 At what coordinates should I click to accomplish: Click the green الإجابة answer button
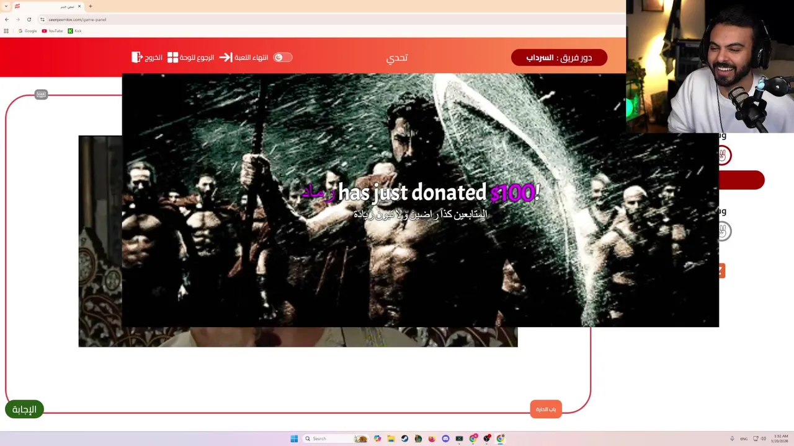(24, 409)
